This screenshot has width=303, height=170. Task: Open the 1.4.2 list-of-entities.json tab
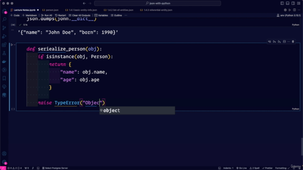coord(119,10)
